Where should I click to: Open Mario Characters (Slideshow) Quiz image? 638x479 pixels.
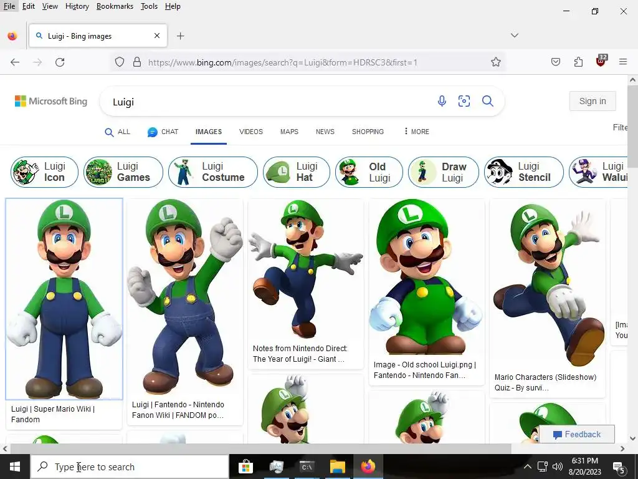[x=547, y=284]
